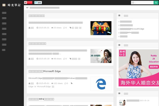Open the right sidebar list link ending in Microsoft Edge
Image resolution: width=159 pixels, height=106 pixels.
[x=132, y=29]
